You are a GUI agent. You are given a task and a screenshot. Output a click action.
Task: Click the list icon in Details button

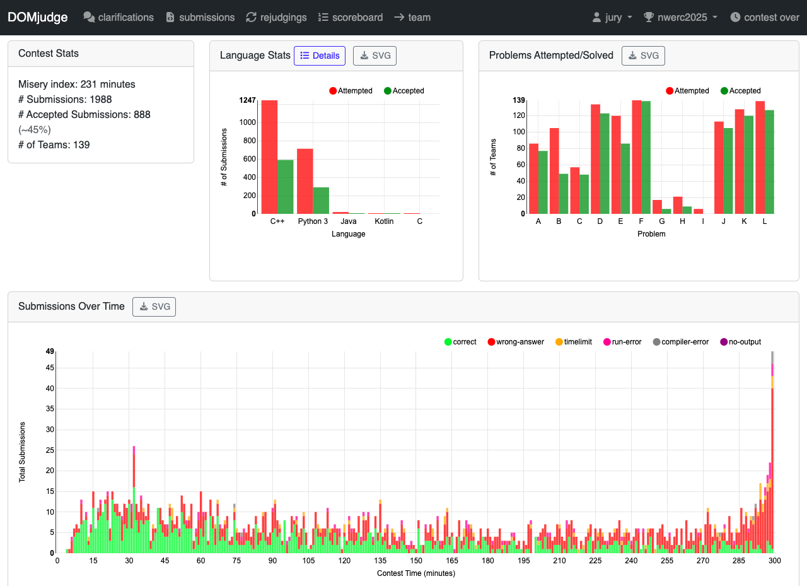pos(305,56)
